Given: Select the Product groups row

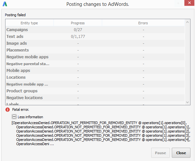Looking at the screenshot, I should tap(95, 91).
